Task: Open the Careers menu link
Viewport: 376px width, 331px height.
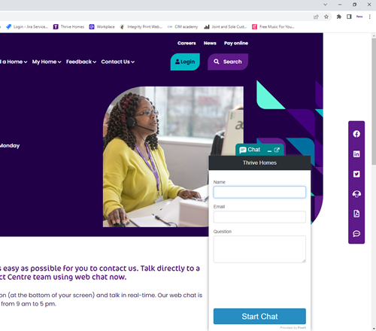Action: coord(186,43)
